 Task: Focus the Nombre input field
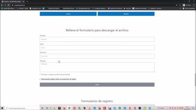coord(97,39)
